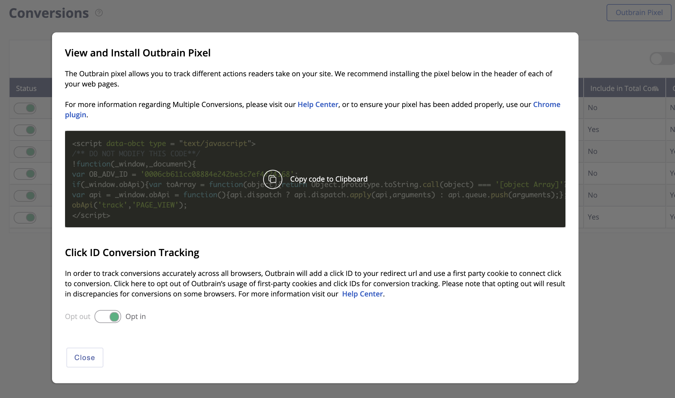The width and height of the screenshot is (675, 398).
Task: Click the question mark icon next to Conversions
Action: click(98, 13)
